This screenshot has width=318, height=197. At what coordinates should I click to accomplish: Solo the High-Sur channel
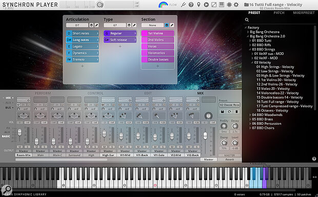(x=112, y=147)
